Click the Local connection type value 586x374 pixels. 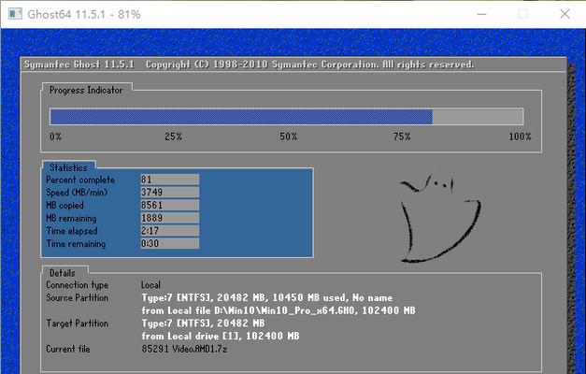pyautogui.click(x=150, y=285)
